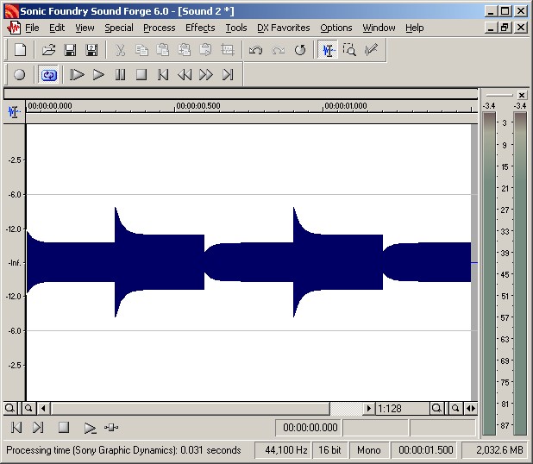Open the Help menu
Viewport: 533px width, 464px height.
[x=414, y=28]
